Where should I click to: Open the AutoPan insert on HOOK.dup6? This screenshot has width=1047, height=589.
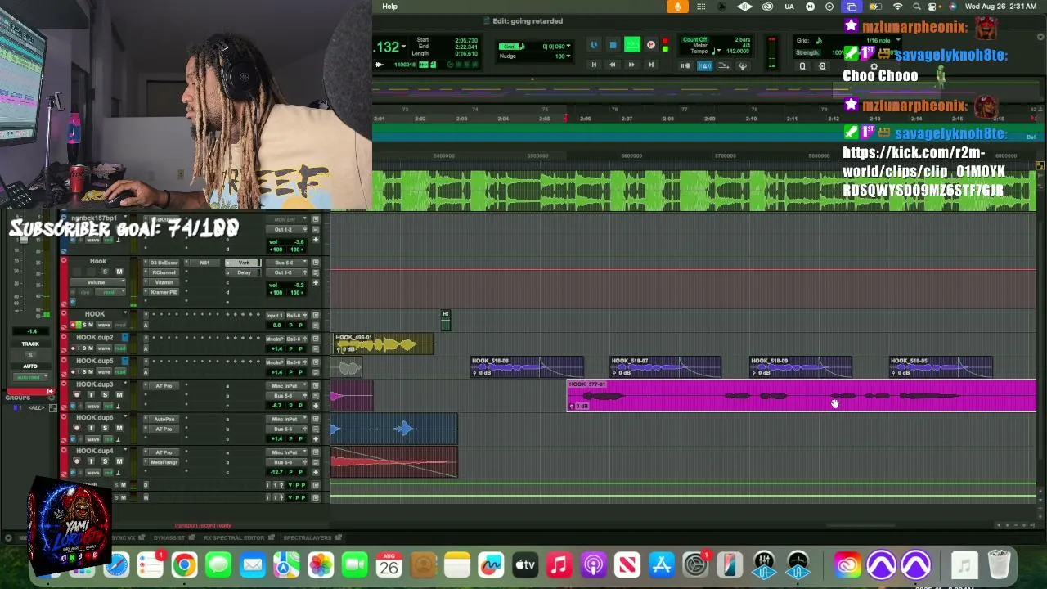tap(164, 419)
